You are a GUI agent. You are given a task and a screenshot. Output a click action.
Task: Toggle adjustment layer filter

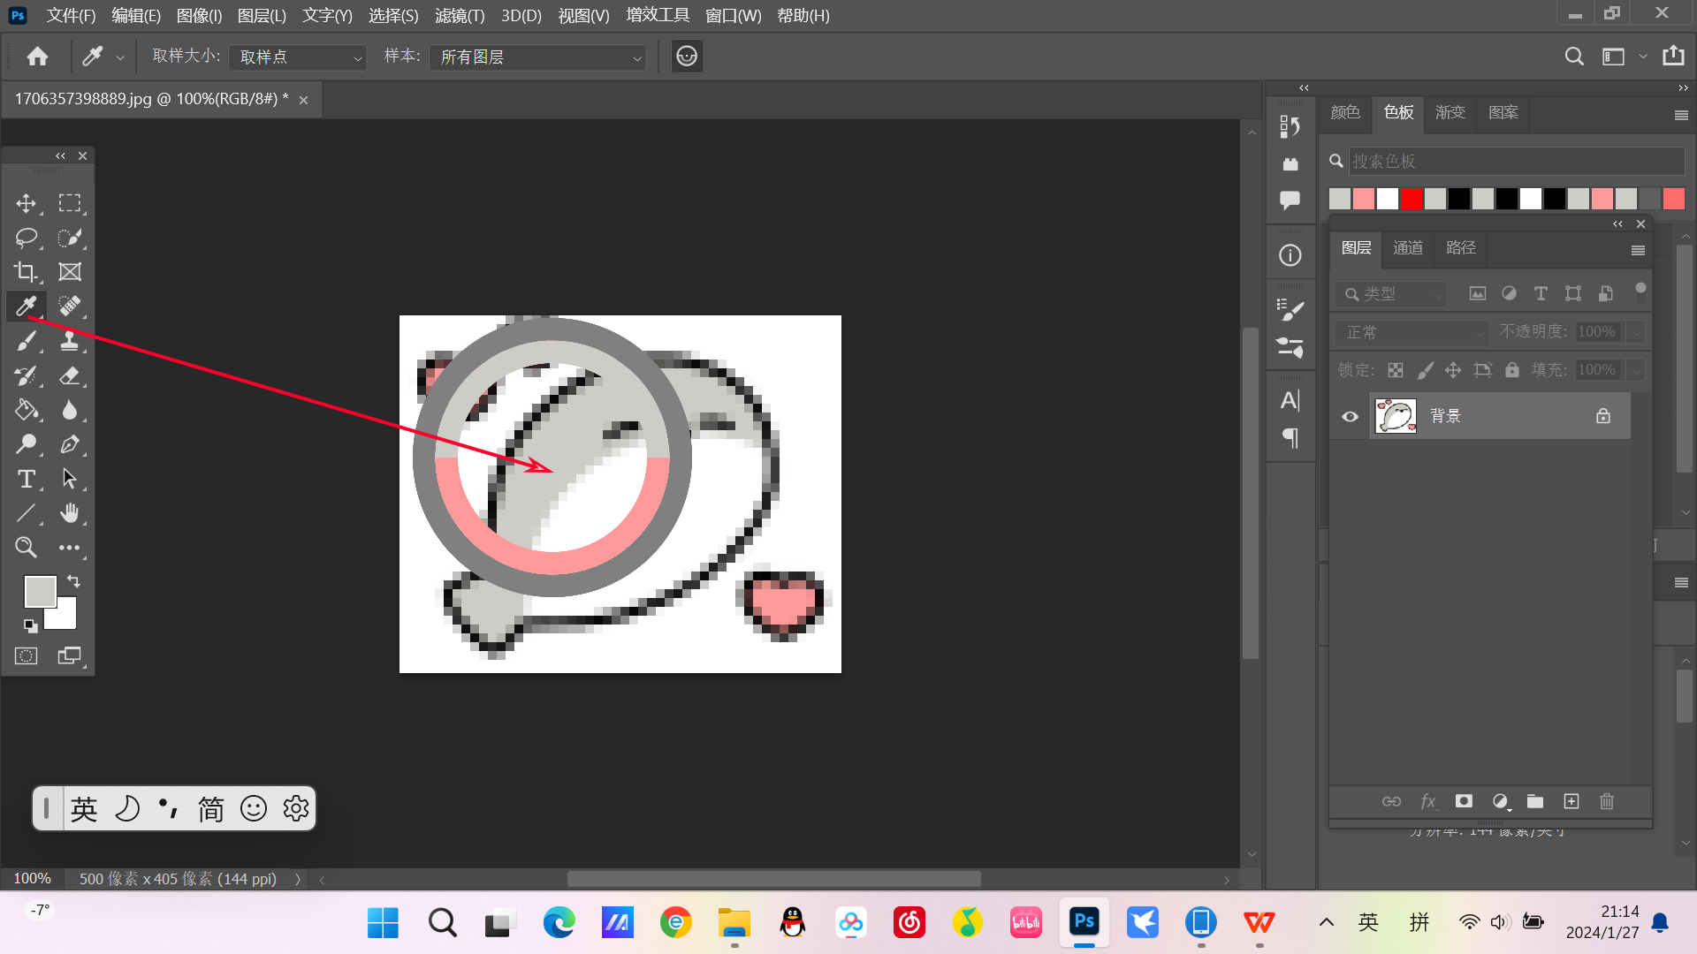[1510, 293]
